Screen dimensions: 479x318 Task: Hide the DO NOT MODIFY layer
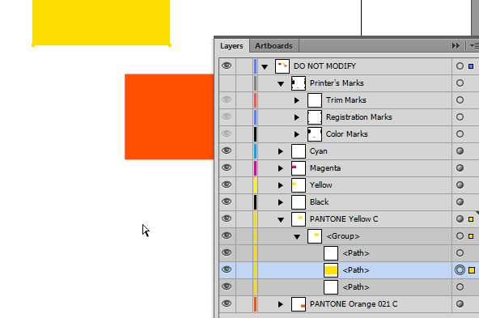[x=227, y=66]
